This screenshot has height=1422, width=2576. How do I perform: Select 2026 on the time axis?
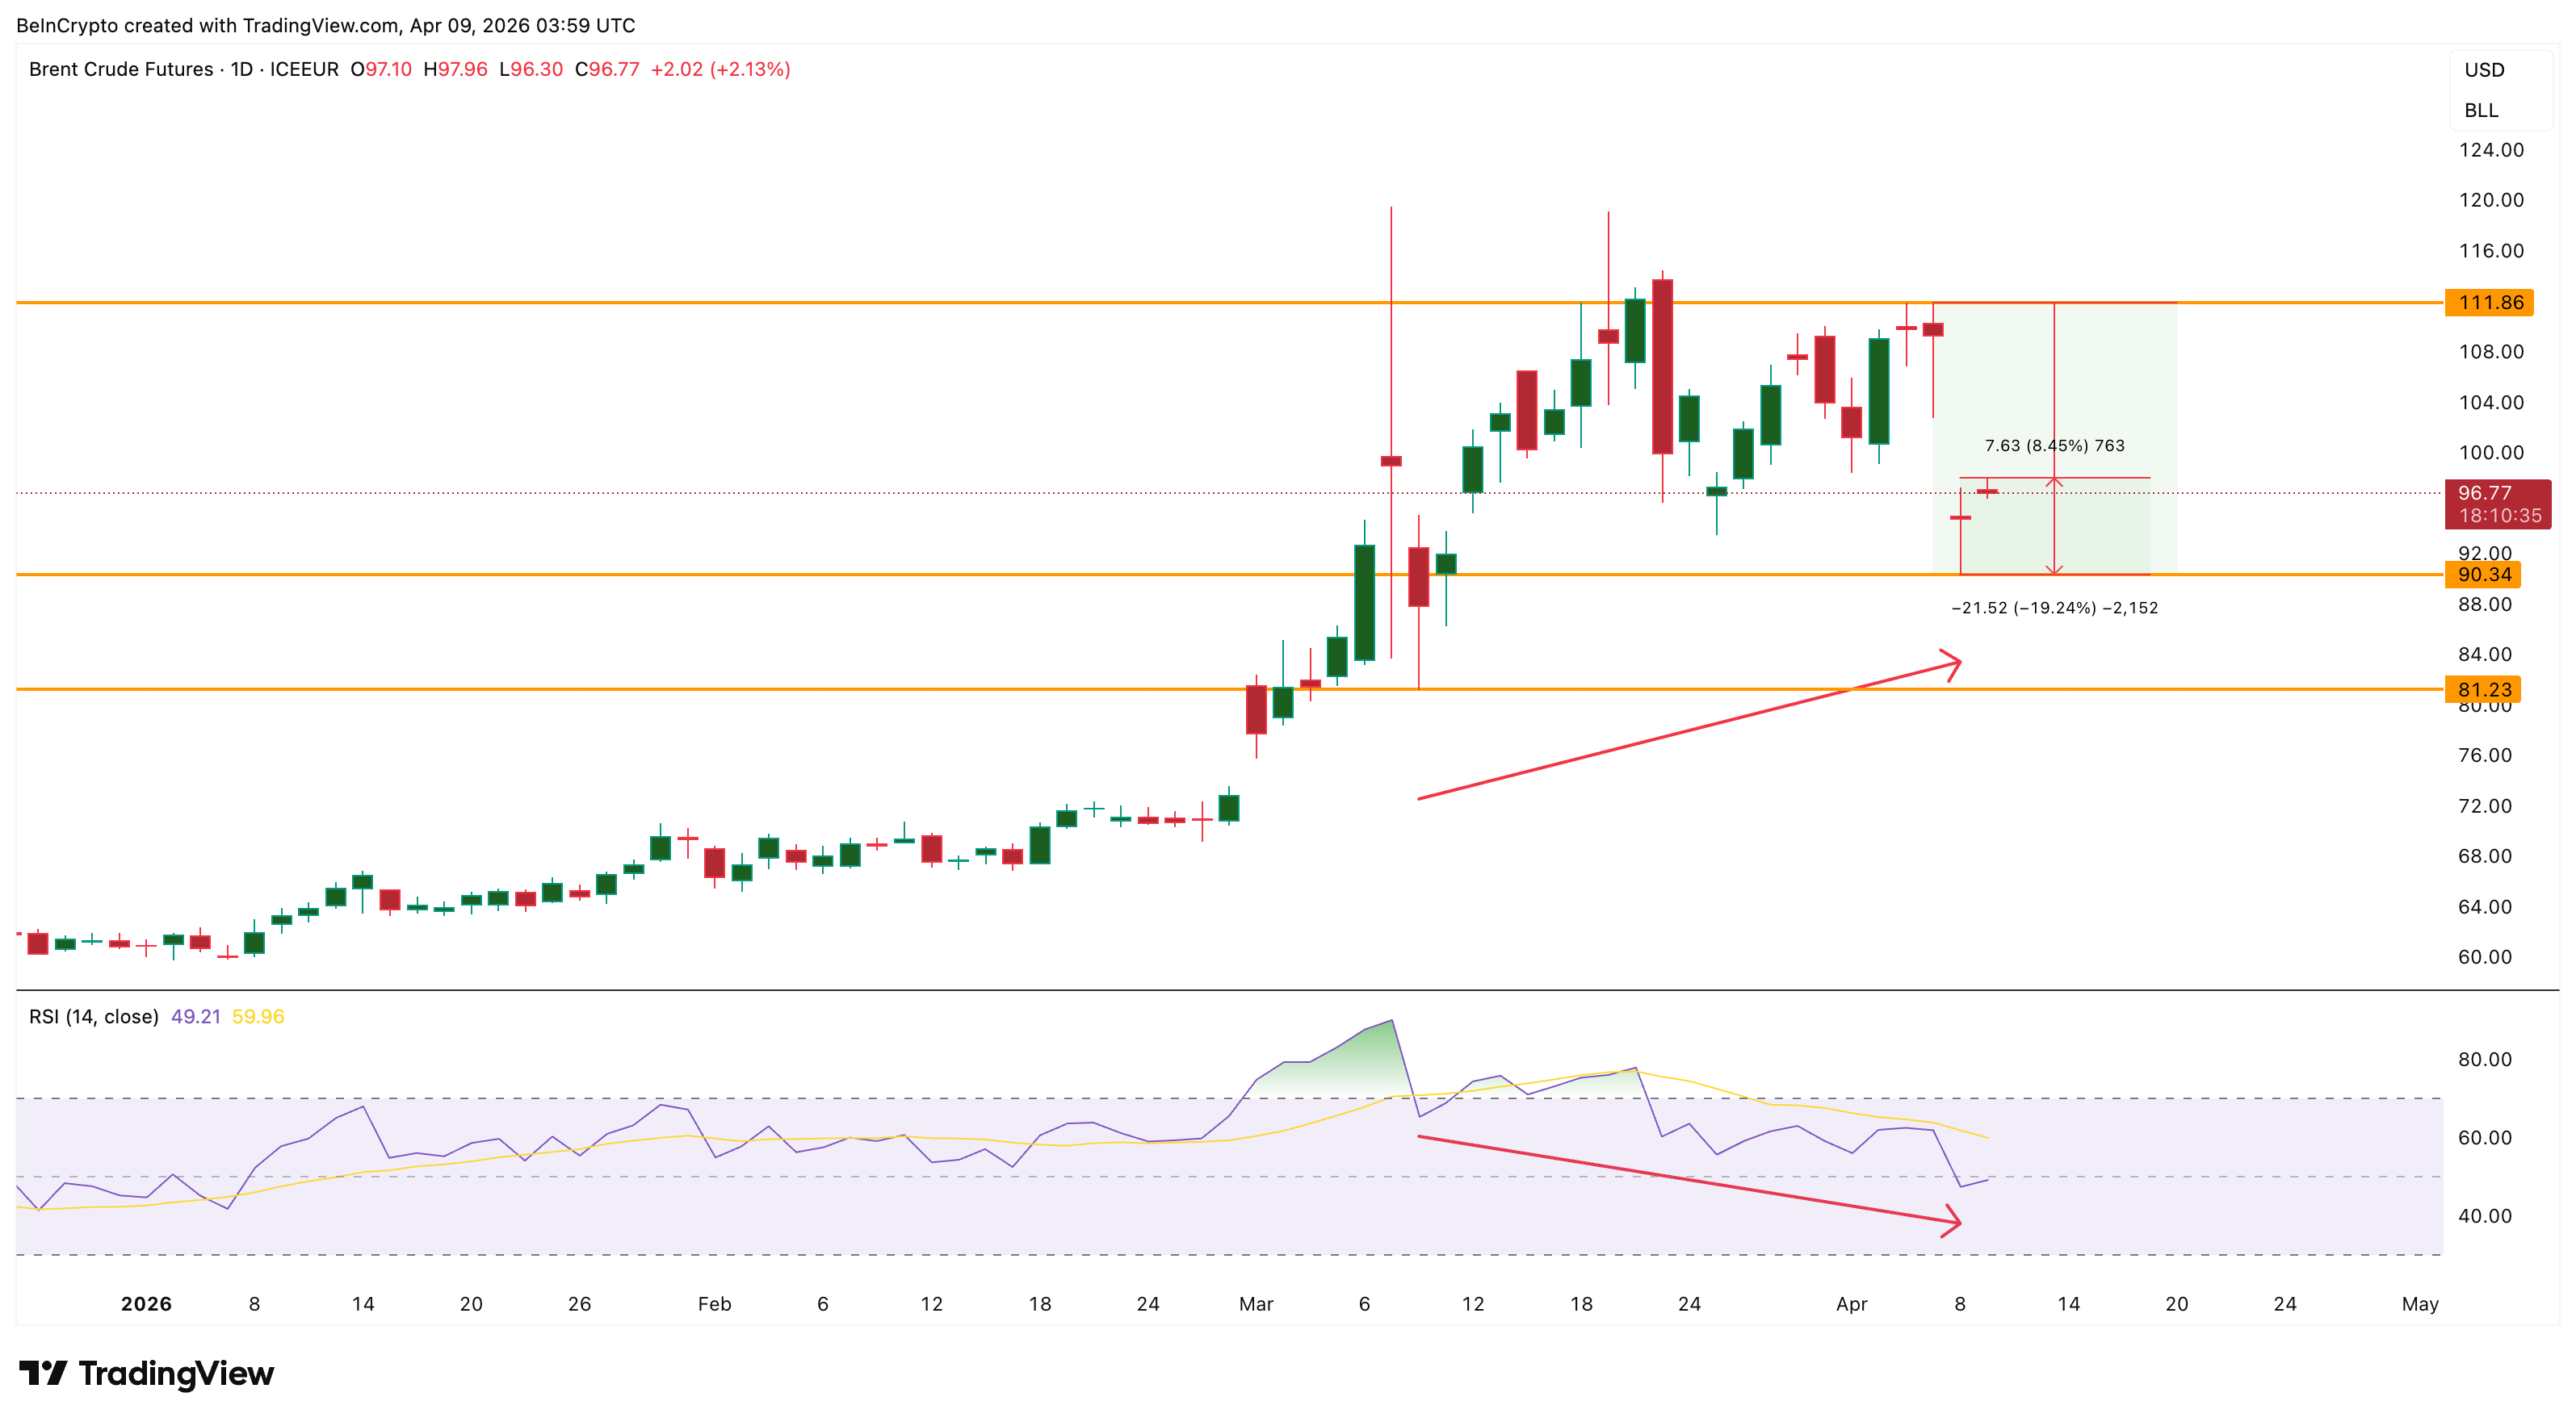(x=146, y=1303)
